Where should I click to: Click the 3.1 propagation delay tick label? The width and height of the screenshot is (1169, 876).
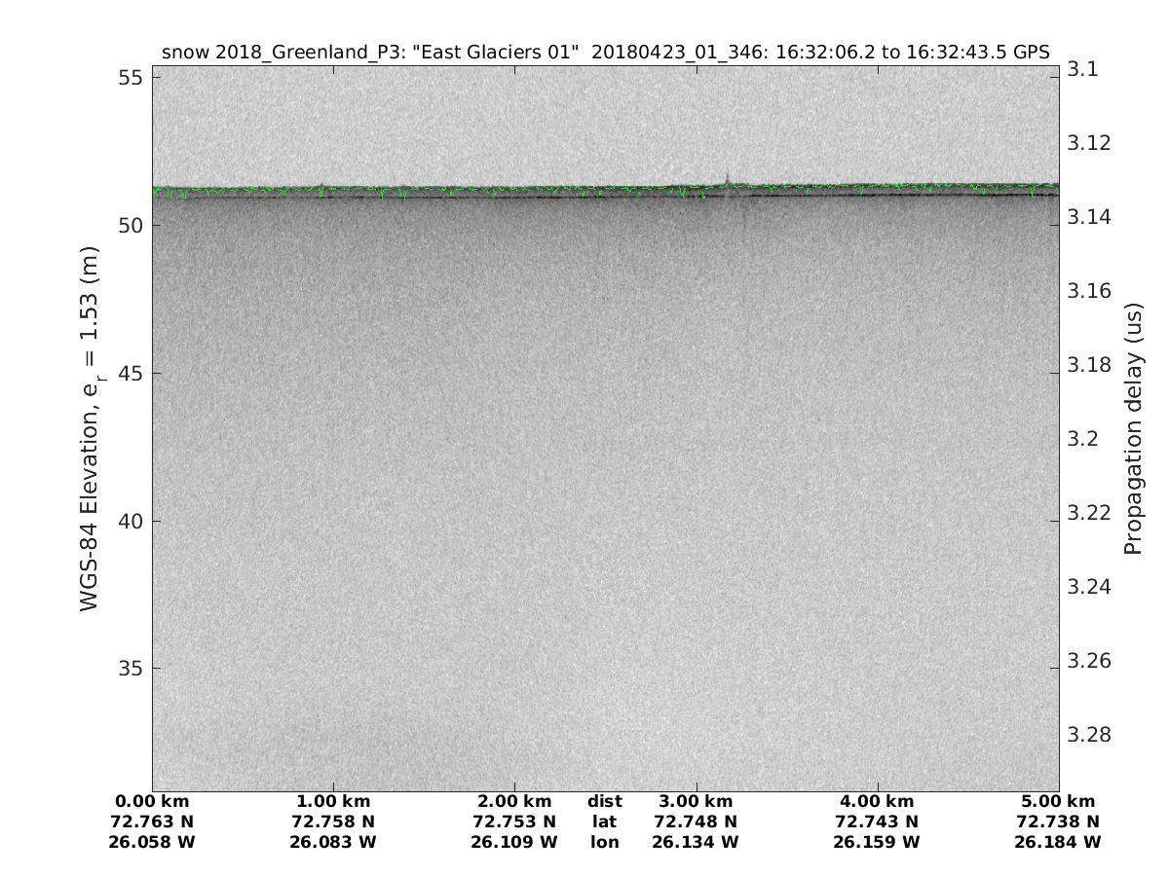tap(1082, 69)
